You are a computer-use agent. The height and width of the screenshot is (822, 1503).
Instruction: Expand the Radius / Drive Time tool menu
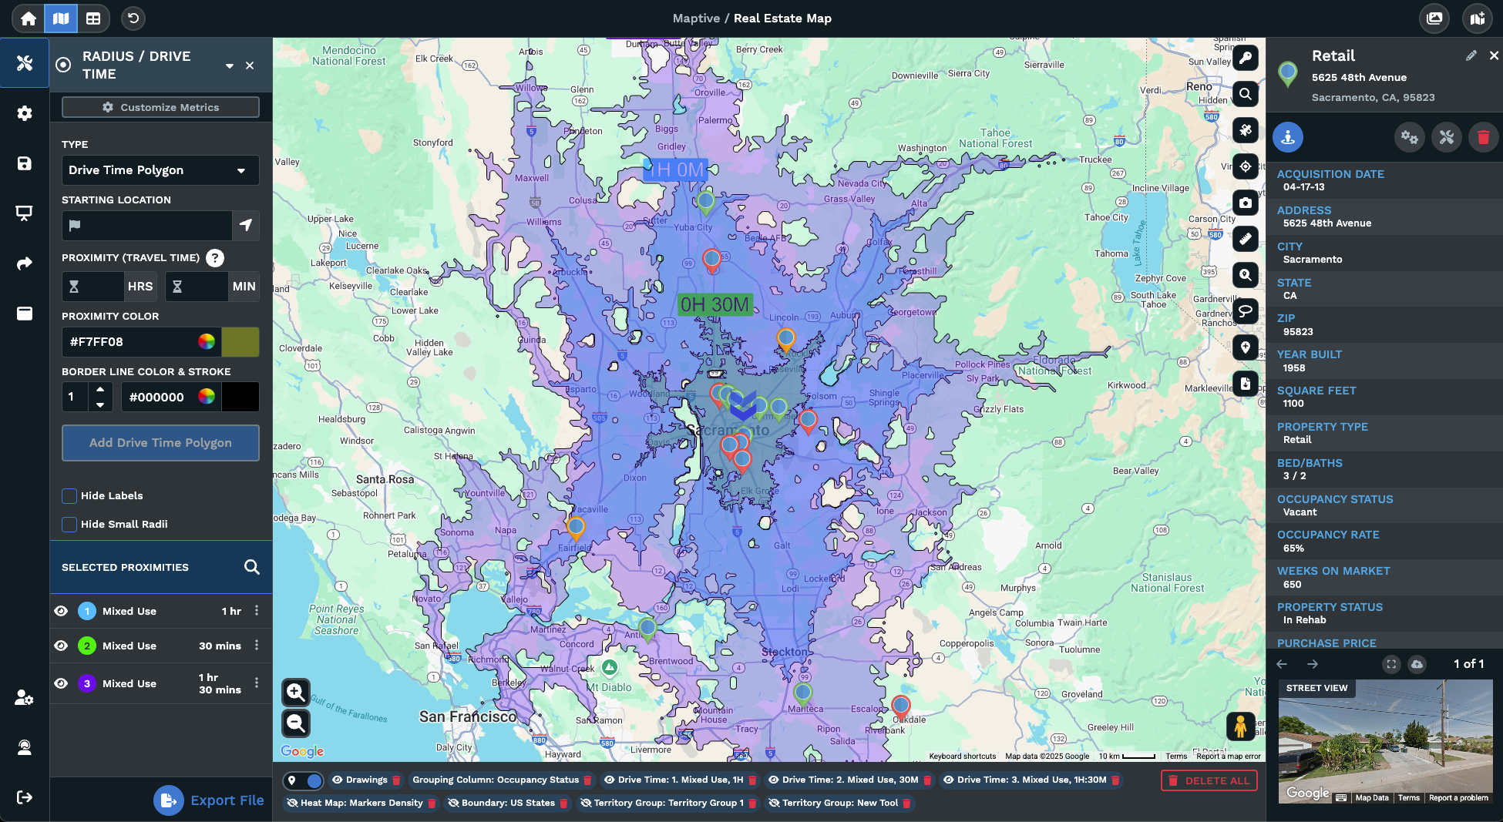point(229,66)
